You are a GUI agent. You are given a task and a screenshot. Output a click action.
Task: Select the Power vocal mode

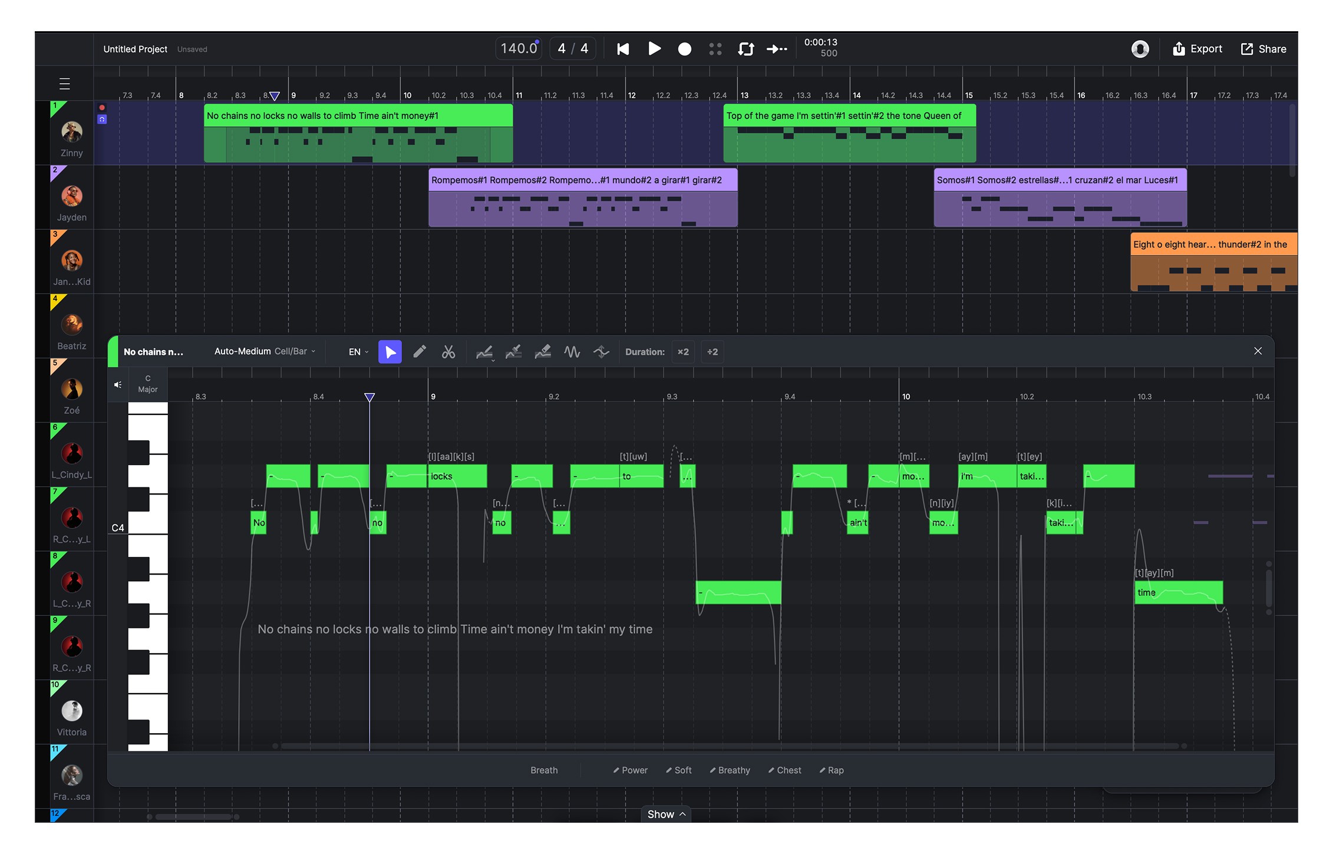pos(630,770)
